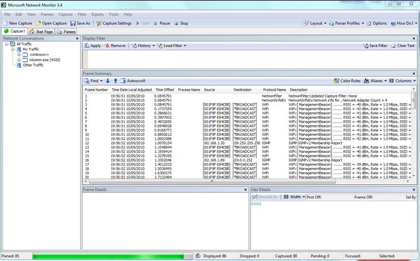This screenshot has width=420, height=261.
Task: Expand the wlcomm.exe (4320) node
Action: coord(19,60)
